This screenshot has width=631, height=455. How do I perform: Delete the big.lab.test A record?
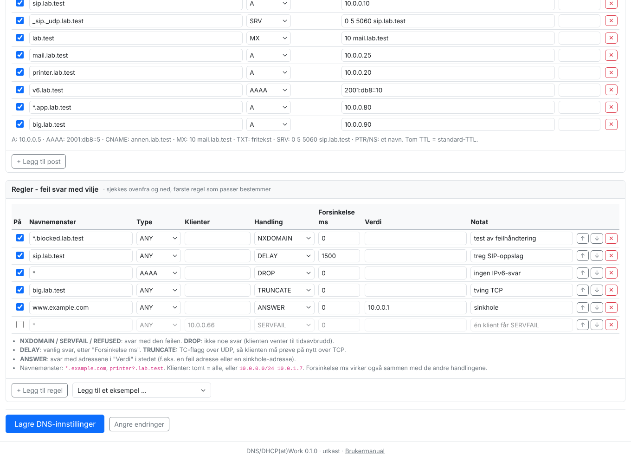point(611,124)
